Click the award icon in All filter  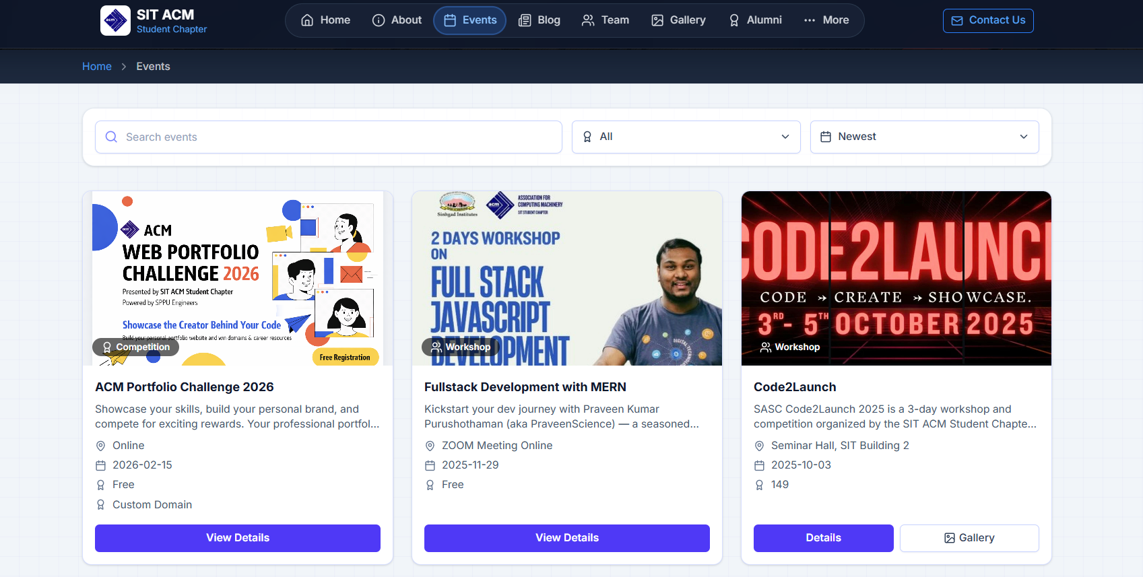coord(587,137)
